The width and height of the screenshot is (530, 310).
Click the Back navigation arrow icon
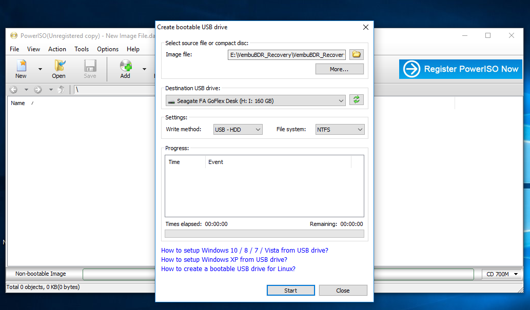click(x=14, y=90)
